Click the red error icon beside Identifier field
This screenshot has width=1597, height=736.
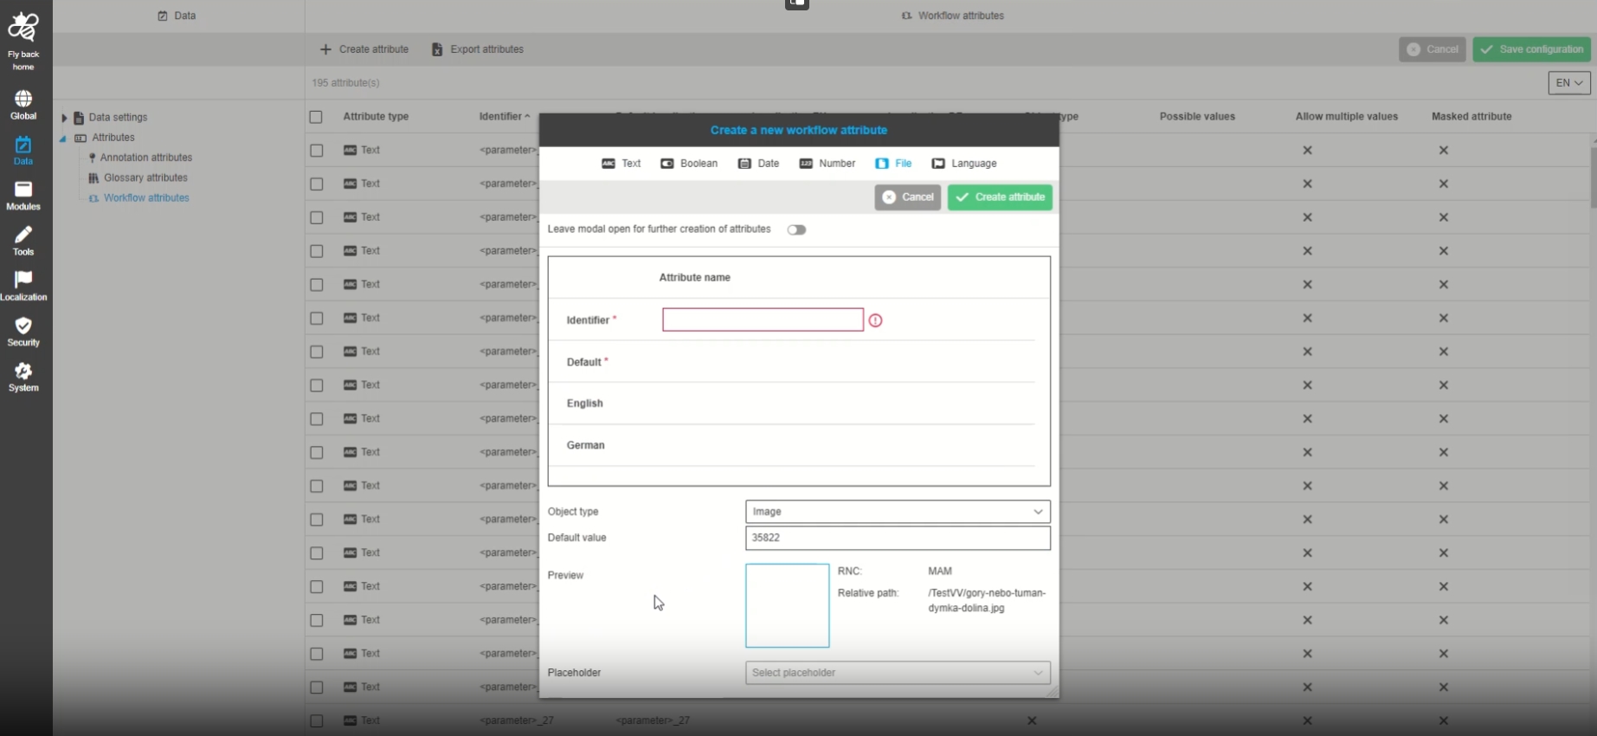pos(875,320)
